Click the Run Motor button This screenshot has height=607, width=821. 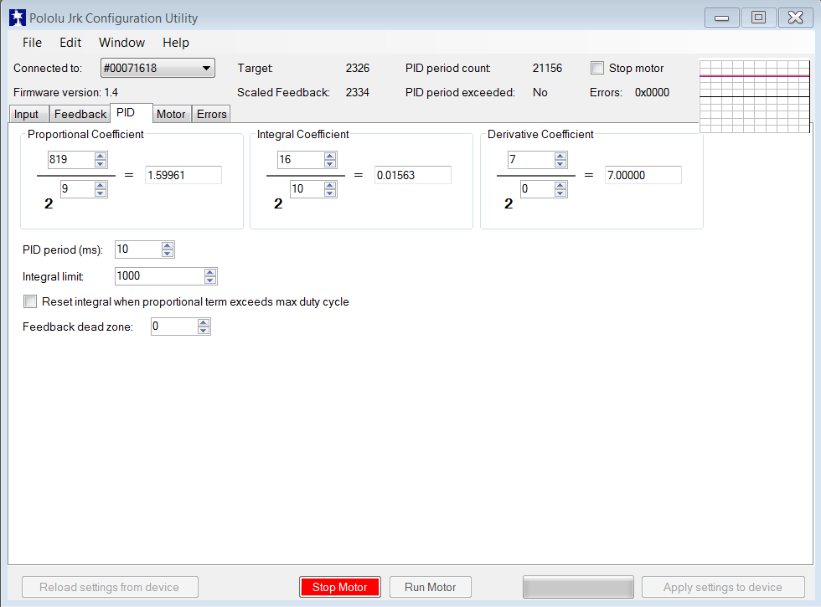pyautogui.click(x=431, y=587)
